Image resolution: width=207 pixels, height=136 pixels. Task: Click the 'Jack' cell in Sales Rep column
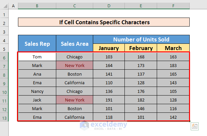click(37, 100)
